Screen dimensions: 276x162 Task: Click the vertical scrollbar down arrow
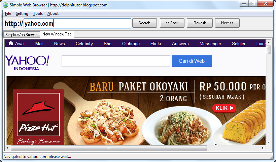pyautogui.click(x=269, y=142)
